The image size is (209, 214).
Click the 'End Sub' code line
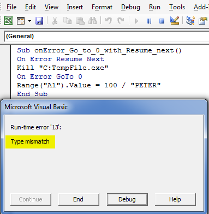point(32,94)
